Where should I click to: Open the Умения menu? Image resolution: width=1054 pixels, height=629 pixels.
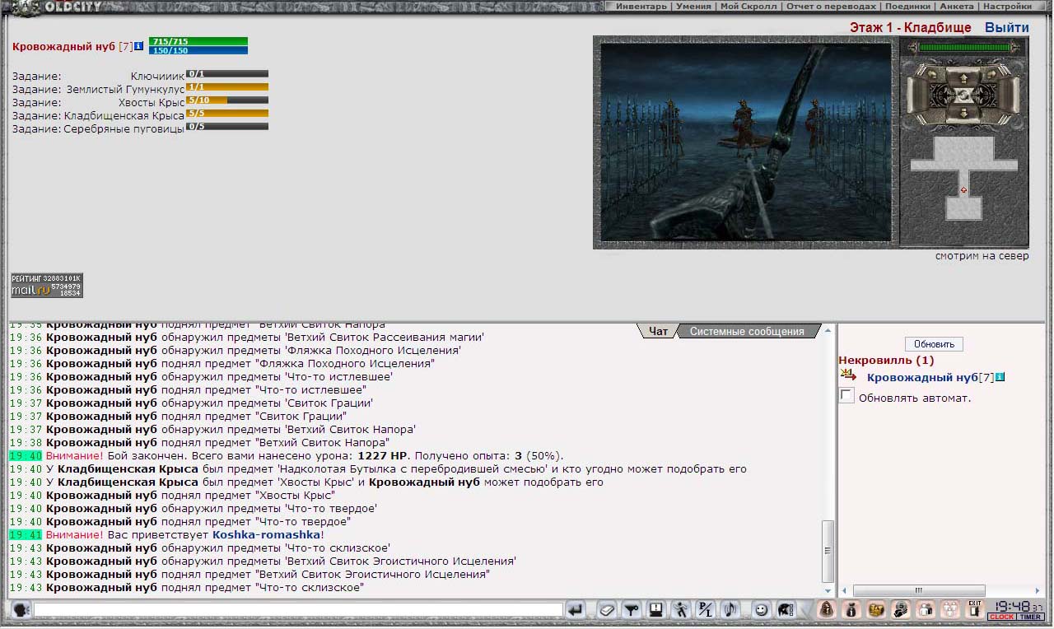click(x=693, y=6)
